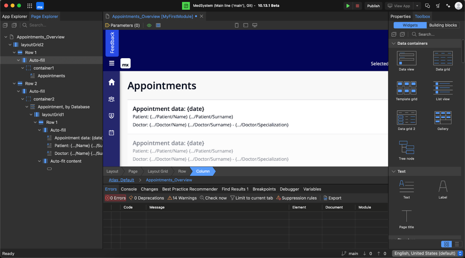Image resolution: width=465 pixels, height=258 pixels.
Task: Switch preview to desktop monitor icon
Action: (x=255, y=25)
